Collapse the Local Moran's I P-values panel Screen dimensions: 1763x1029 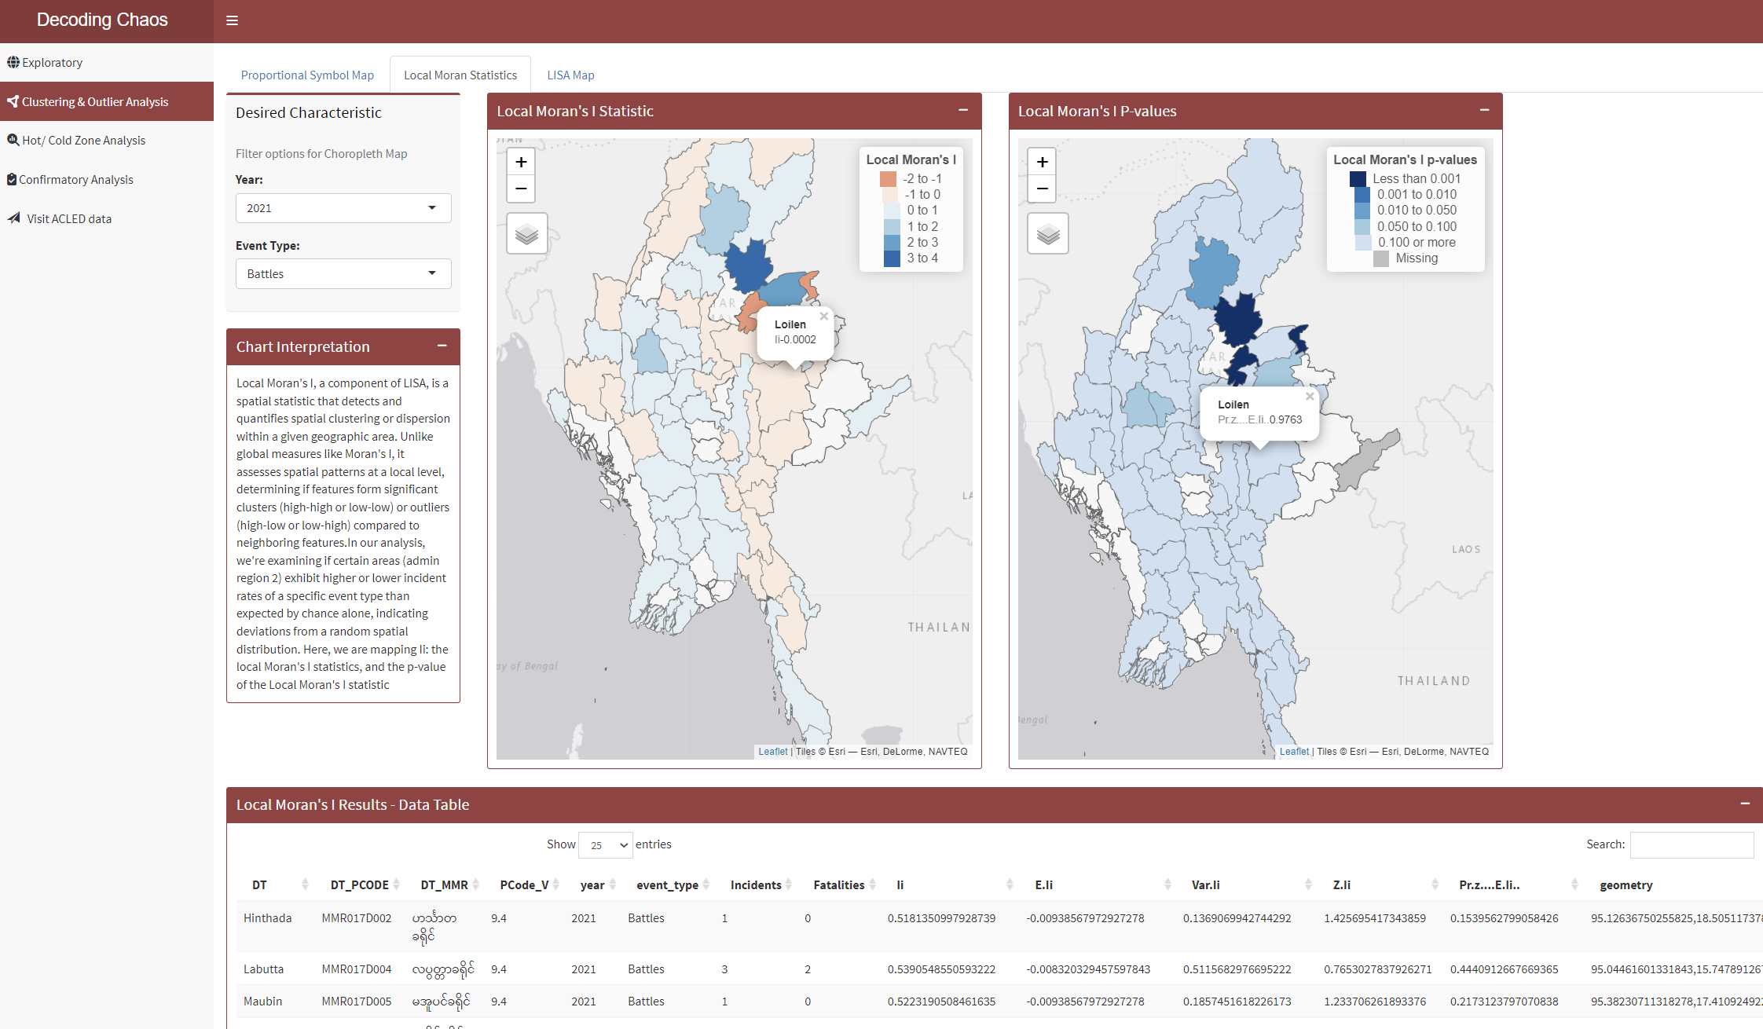click(1484, 110)
